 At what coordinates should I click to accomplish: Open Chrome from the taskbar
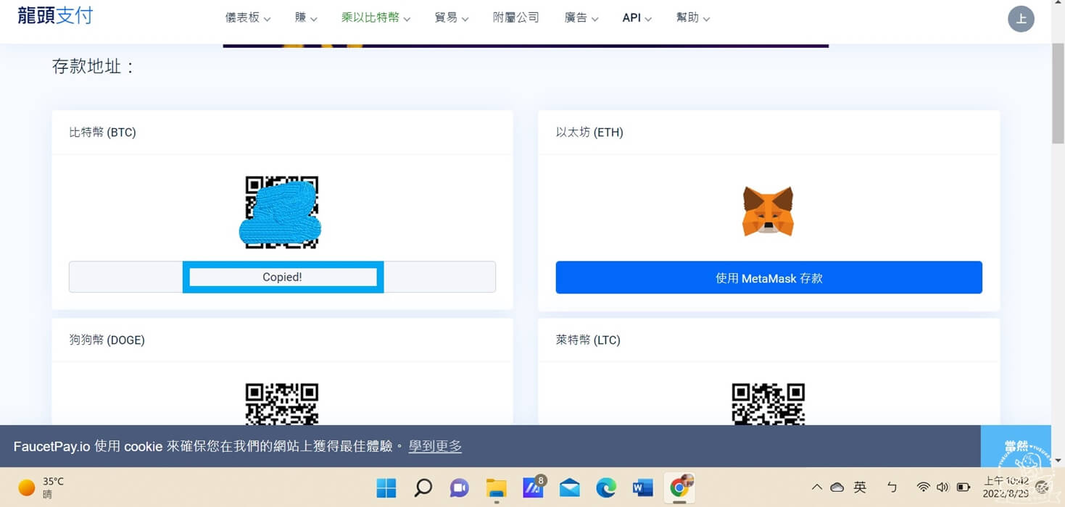point(679,487)
